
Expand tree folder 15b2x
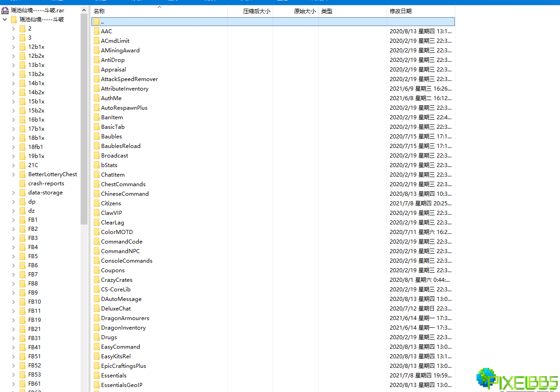click(14, 110)
